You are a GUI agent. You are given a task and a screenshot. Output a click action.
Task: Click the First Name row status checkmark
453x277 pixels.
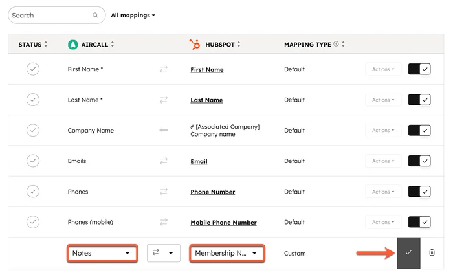[33, 69]
